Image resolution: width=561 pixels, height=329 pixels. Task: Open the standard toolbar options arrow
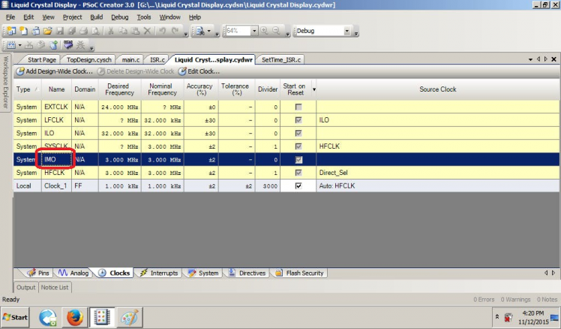tap(186, 35)
